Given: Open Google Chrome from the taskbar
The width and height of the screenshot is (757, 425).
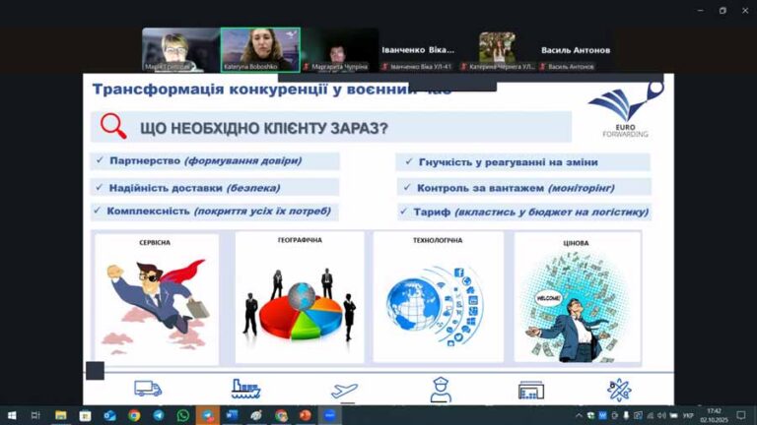Looking at the screenshot, I should click(134, 415).
